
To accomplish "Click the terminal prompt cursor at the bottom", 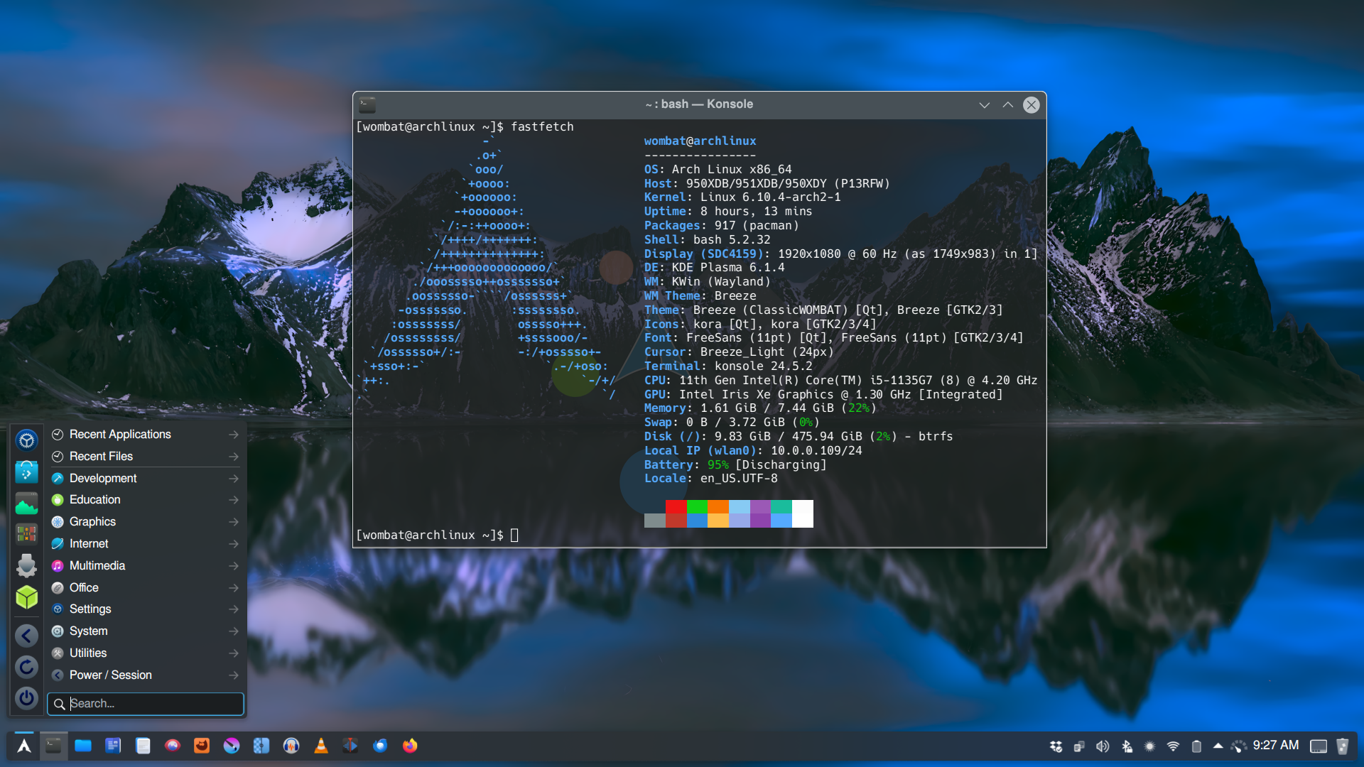I will 514,535.
